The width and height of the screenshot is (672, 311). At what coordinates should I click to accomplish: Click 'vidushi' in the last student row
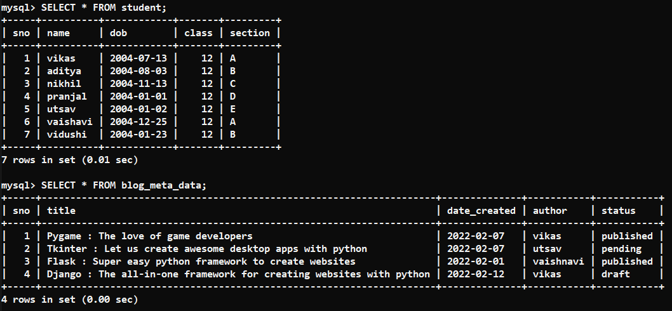coord(67,135)
